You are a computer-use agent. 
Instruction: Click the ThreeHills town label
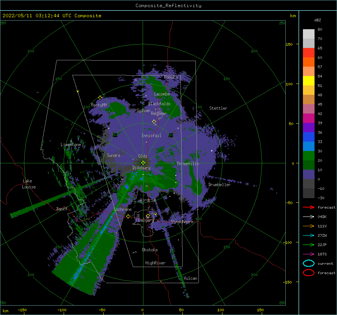(x=188, y=164)
